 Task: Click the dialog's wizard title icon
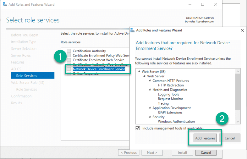click(133, 30)
